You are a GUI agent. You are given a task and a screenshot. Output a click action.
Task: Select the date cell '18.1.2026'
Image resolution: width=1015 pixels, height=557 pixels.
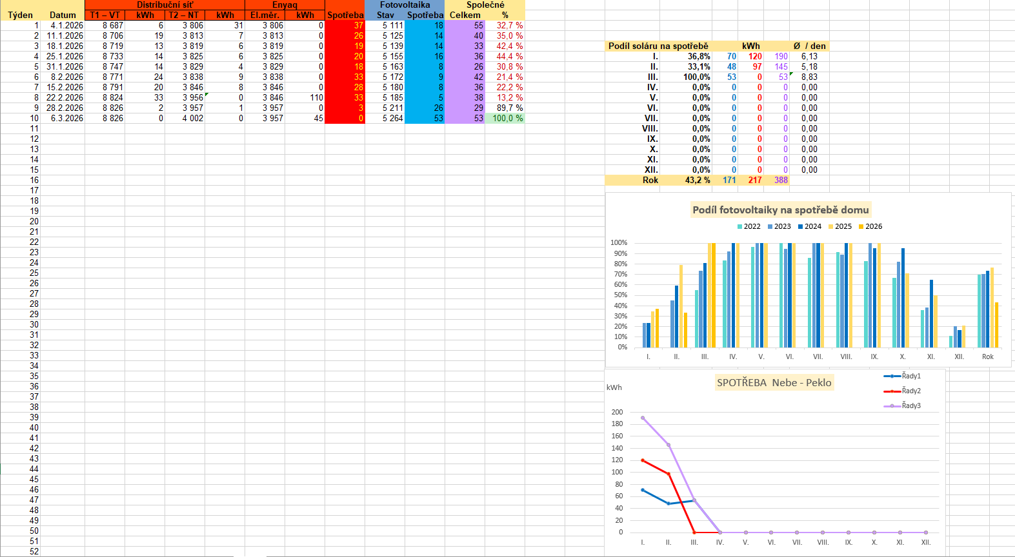pos(63,46)
